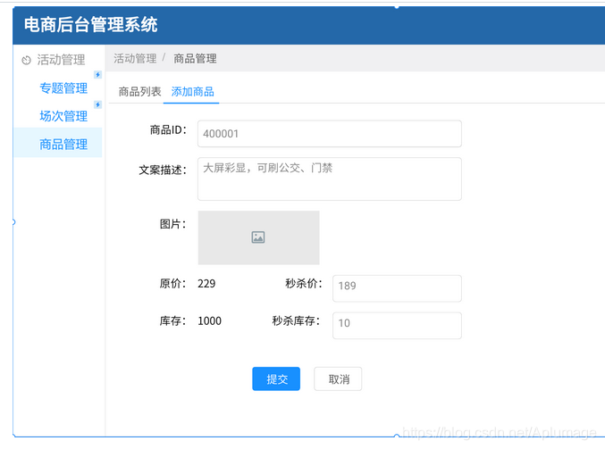The image size is (605, 449).
Task: Click the grey image upload area
Action: click(258, 237)
